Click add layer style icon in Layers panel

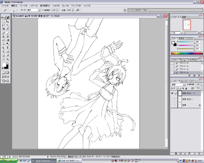pos(176,154)
